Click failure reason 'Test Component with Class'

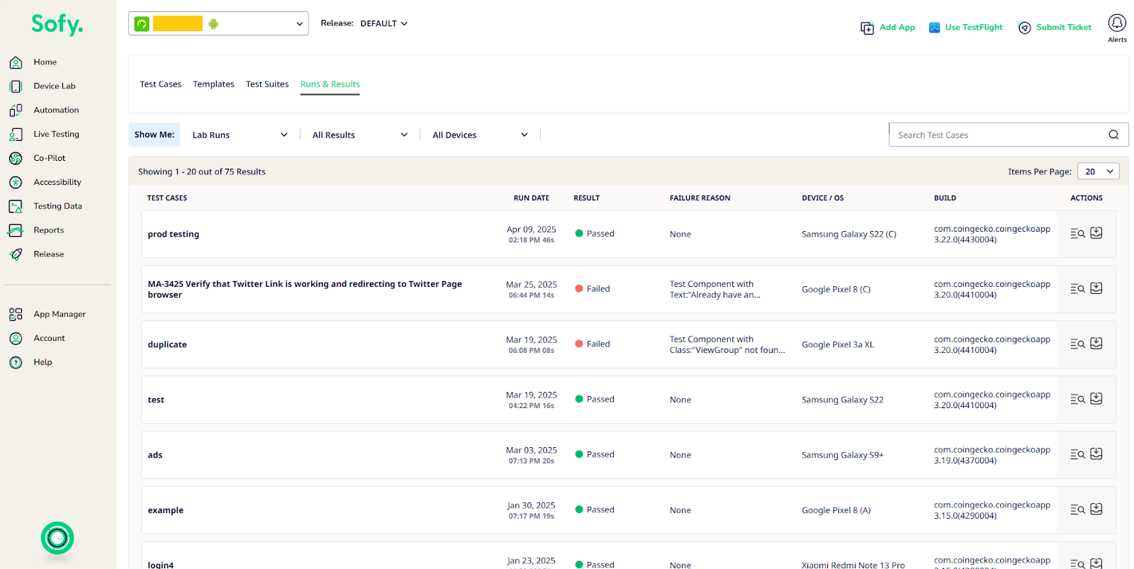[727, 345]
